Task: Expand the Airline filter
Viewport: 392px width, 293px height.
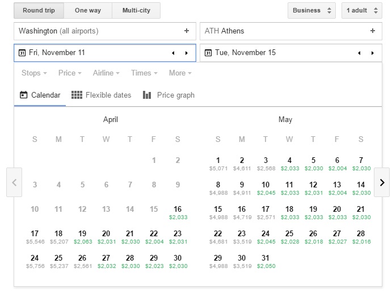Action: coord(106,73)
